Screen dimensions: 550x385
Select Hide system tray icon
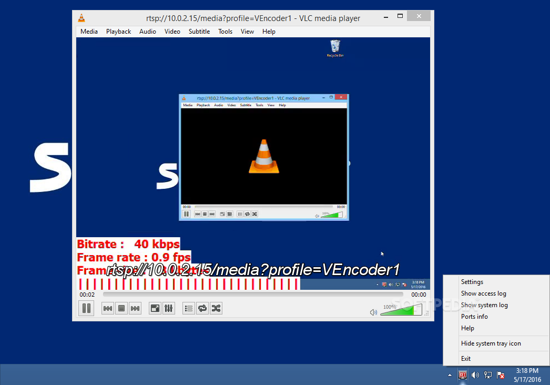click(x=491, y=343)
